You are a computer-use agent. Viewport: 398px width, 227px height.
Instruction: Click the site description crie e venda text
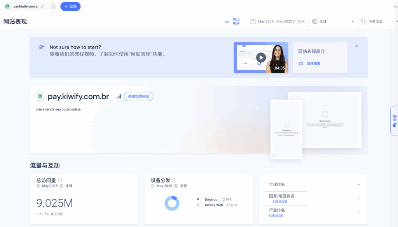(59, 110)
